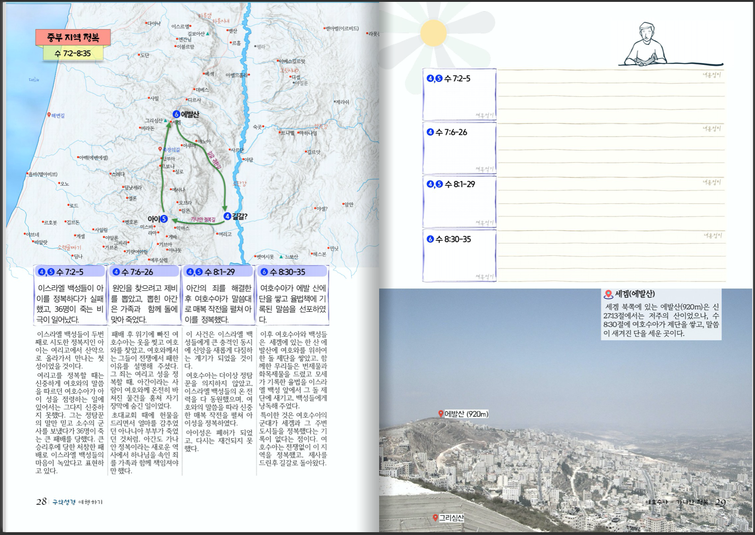This screenshot has width=755, height=535.
Task: Click the 벧아벨(이르비드) label on the map
Action: 341,29
